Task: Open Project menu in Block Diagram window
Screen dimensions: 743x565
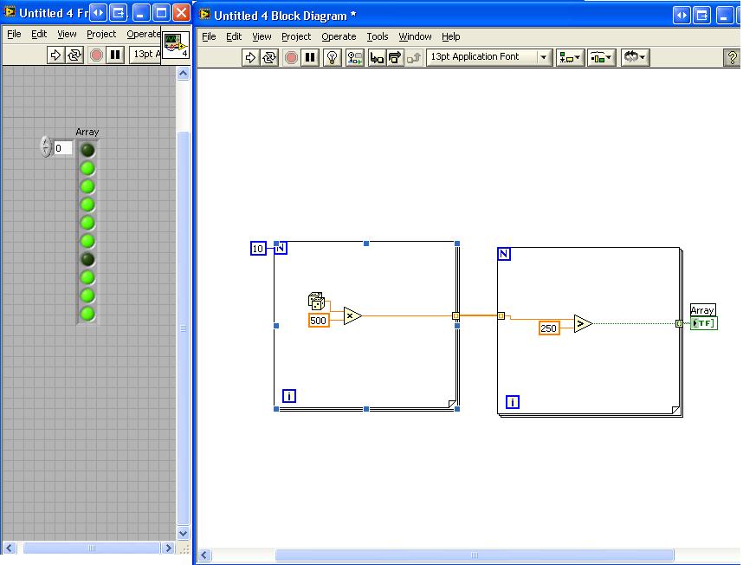Action: pos(296,36)
